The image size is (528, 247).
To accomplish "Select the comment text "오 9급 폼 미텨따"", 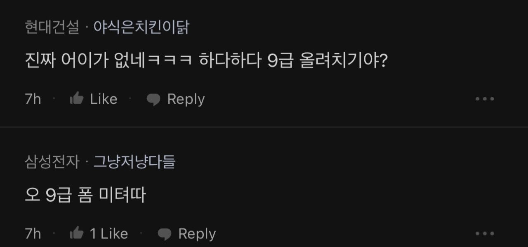I will click(85, 196).
